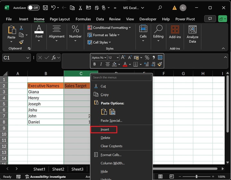This screenshot has width=231, height=180.
Task: Click the Insert Function fx icon
Action: pyautogui.click(x=54, y=58)
